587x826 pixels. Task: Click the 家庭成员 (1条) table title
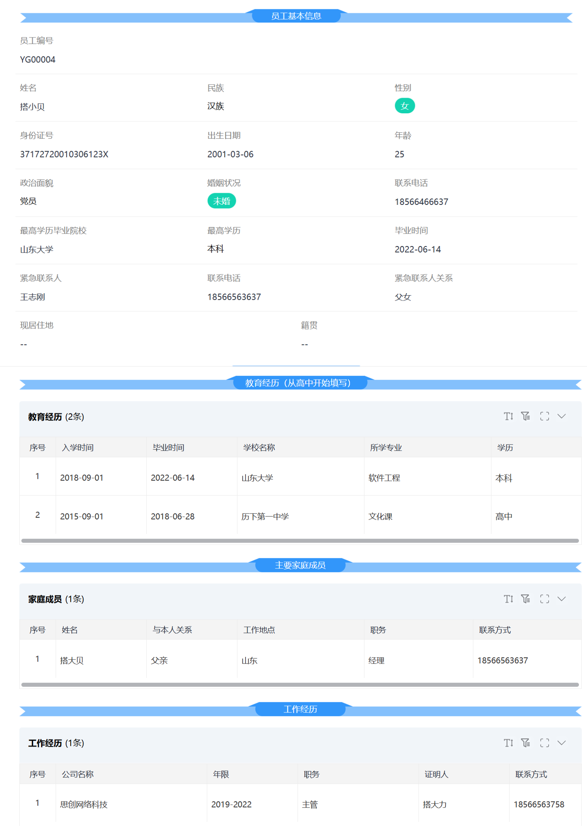[x=56, y=599]
